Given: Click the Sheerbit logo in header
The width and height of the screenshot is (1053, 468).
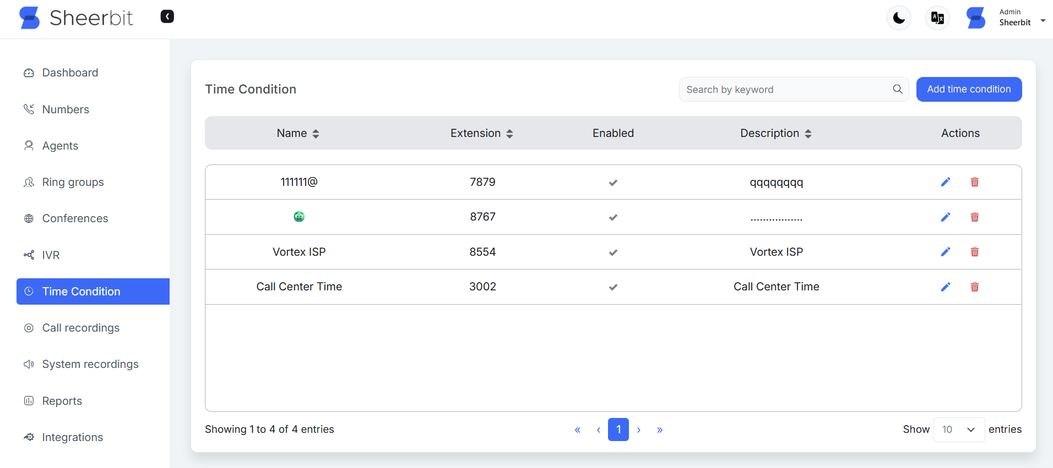Looking at the screenshot, I should pos(76,18).
